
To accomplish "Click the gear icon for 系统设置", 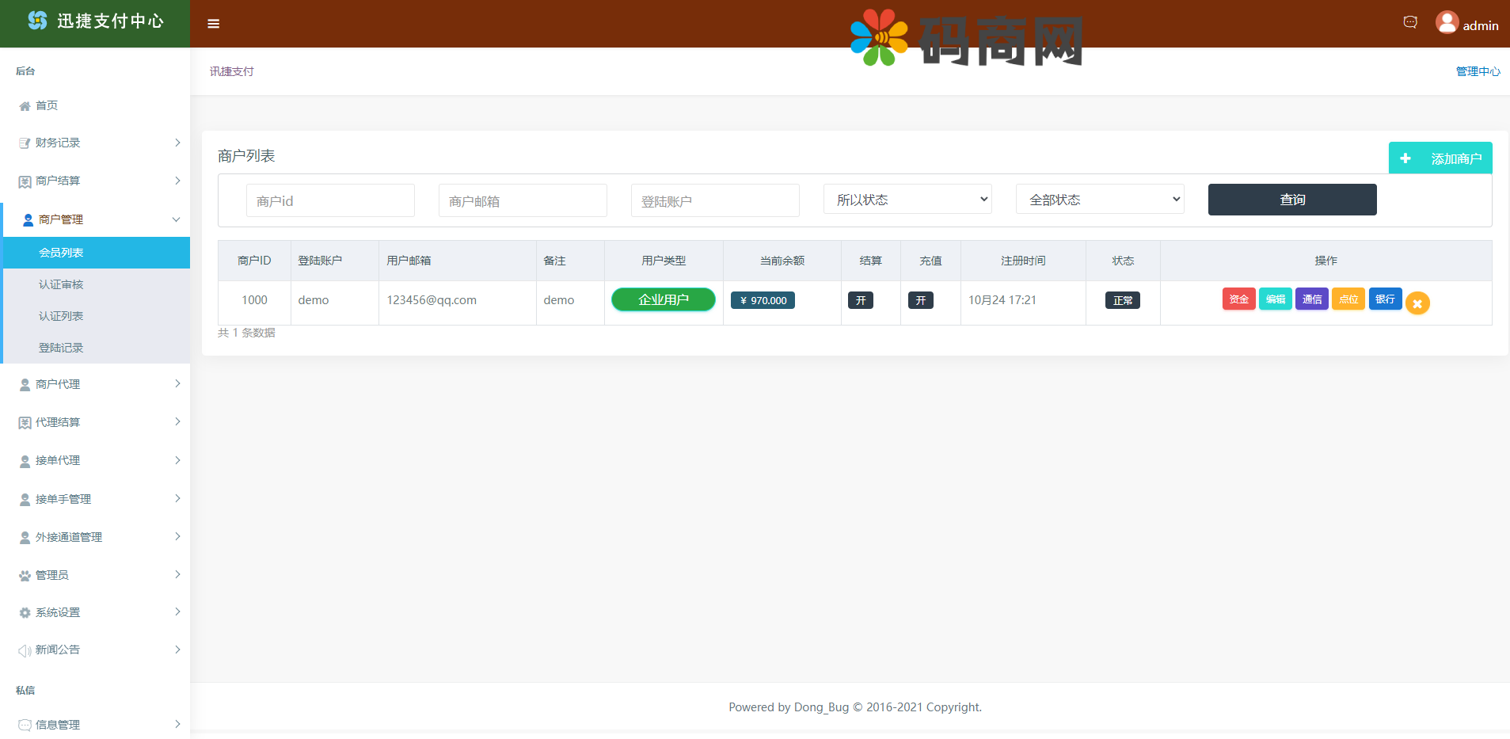I will coord(25,613).
